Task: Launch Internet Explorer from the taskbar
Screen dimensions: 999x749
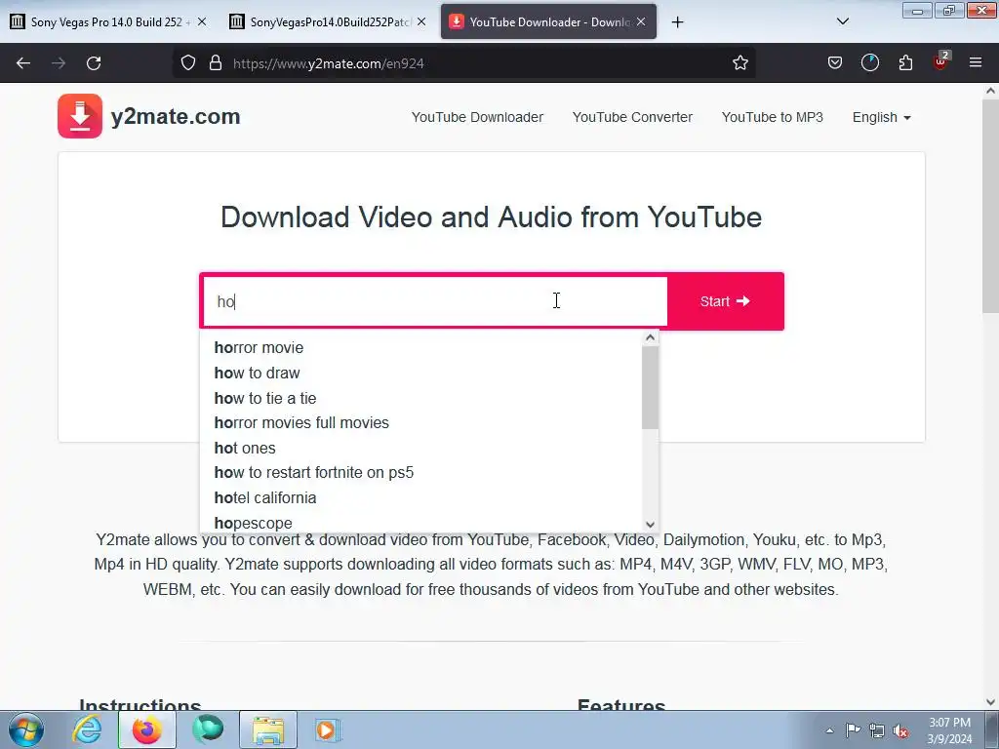Action: [87, 729]
